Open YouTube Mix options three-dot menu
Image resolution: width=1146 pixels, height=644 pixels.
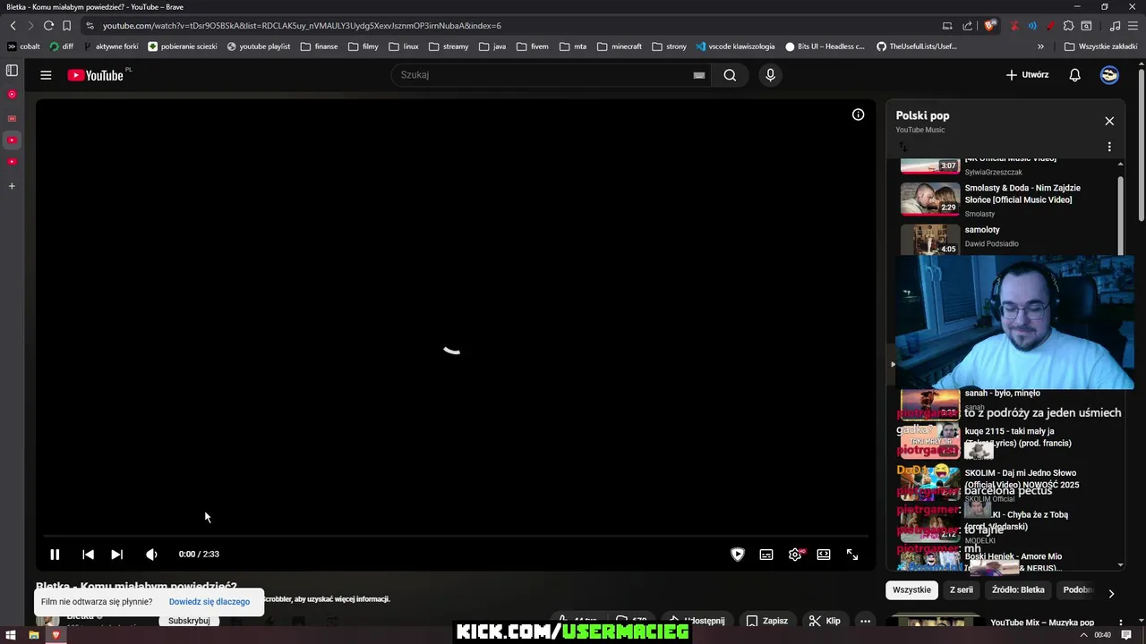(x=1120, y=623)
